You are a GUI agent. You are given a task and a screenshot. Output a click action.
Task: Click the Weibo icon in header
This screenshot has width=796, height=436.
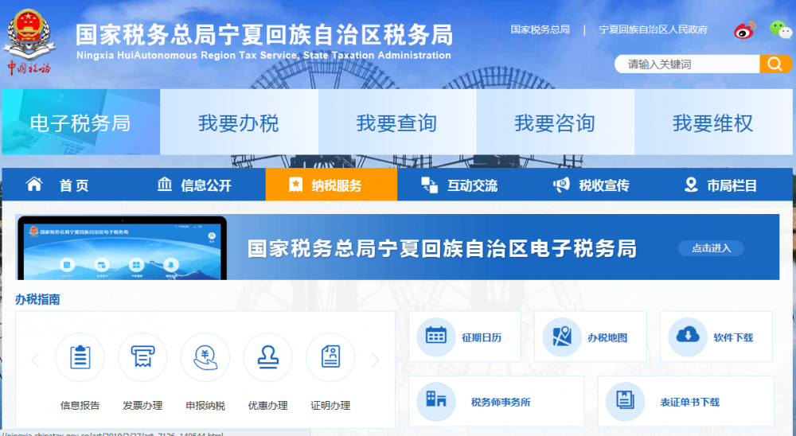744,30
